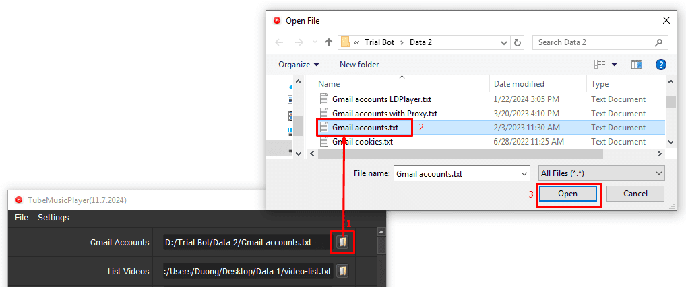Click Data 2 in the breadcrumb path
This screenshot has width=686, height=287.
pos(421,42)
